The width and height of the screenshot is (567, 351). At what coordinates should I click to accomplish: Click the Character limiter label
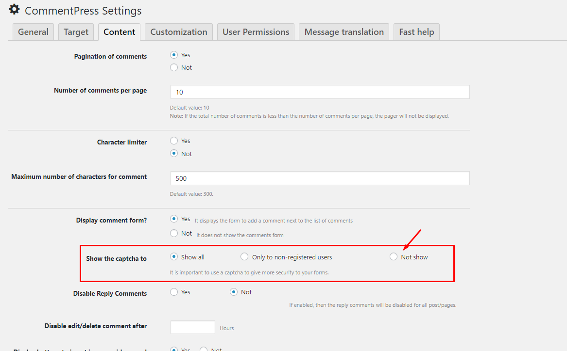(122, 142)
